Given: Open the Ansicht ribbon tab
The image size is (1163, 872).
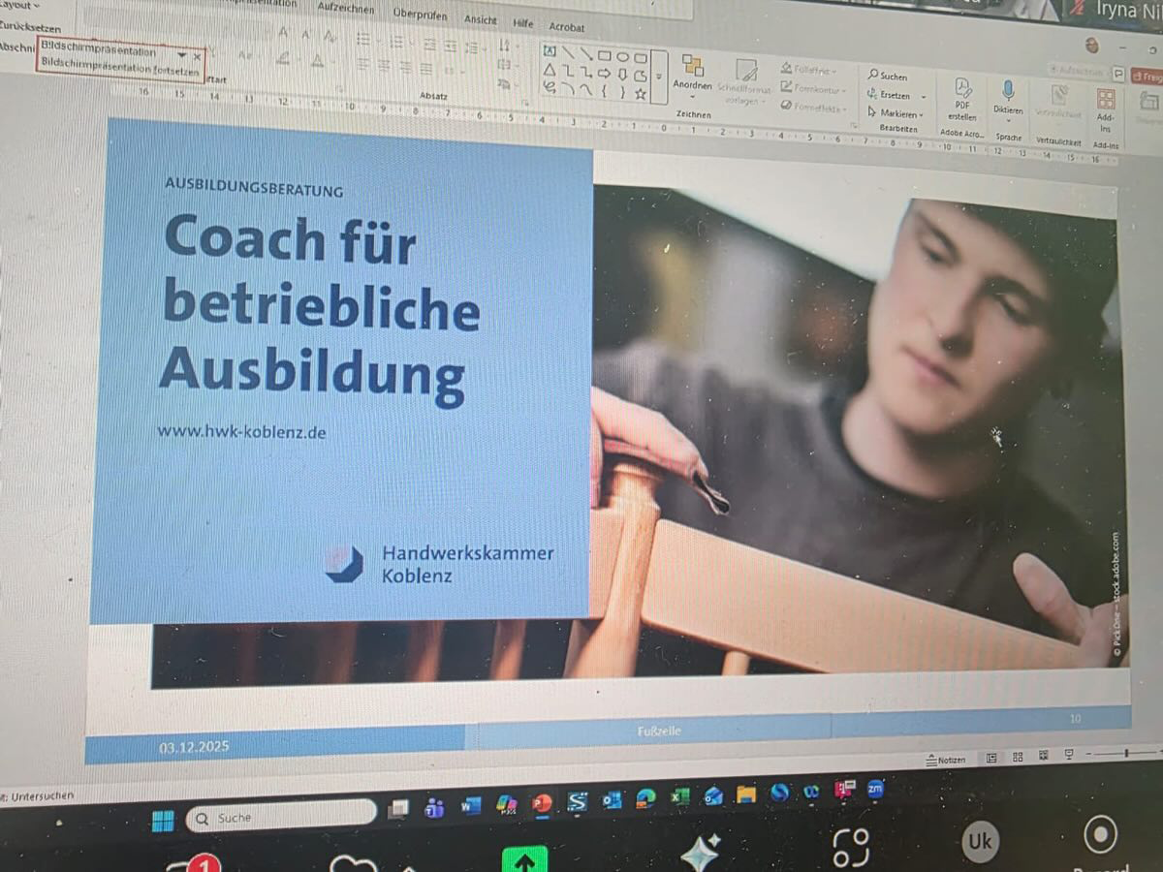Looking at the screenshot, I should [x=481, y=19].
